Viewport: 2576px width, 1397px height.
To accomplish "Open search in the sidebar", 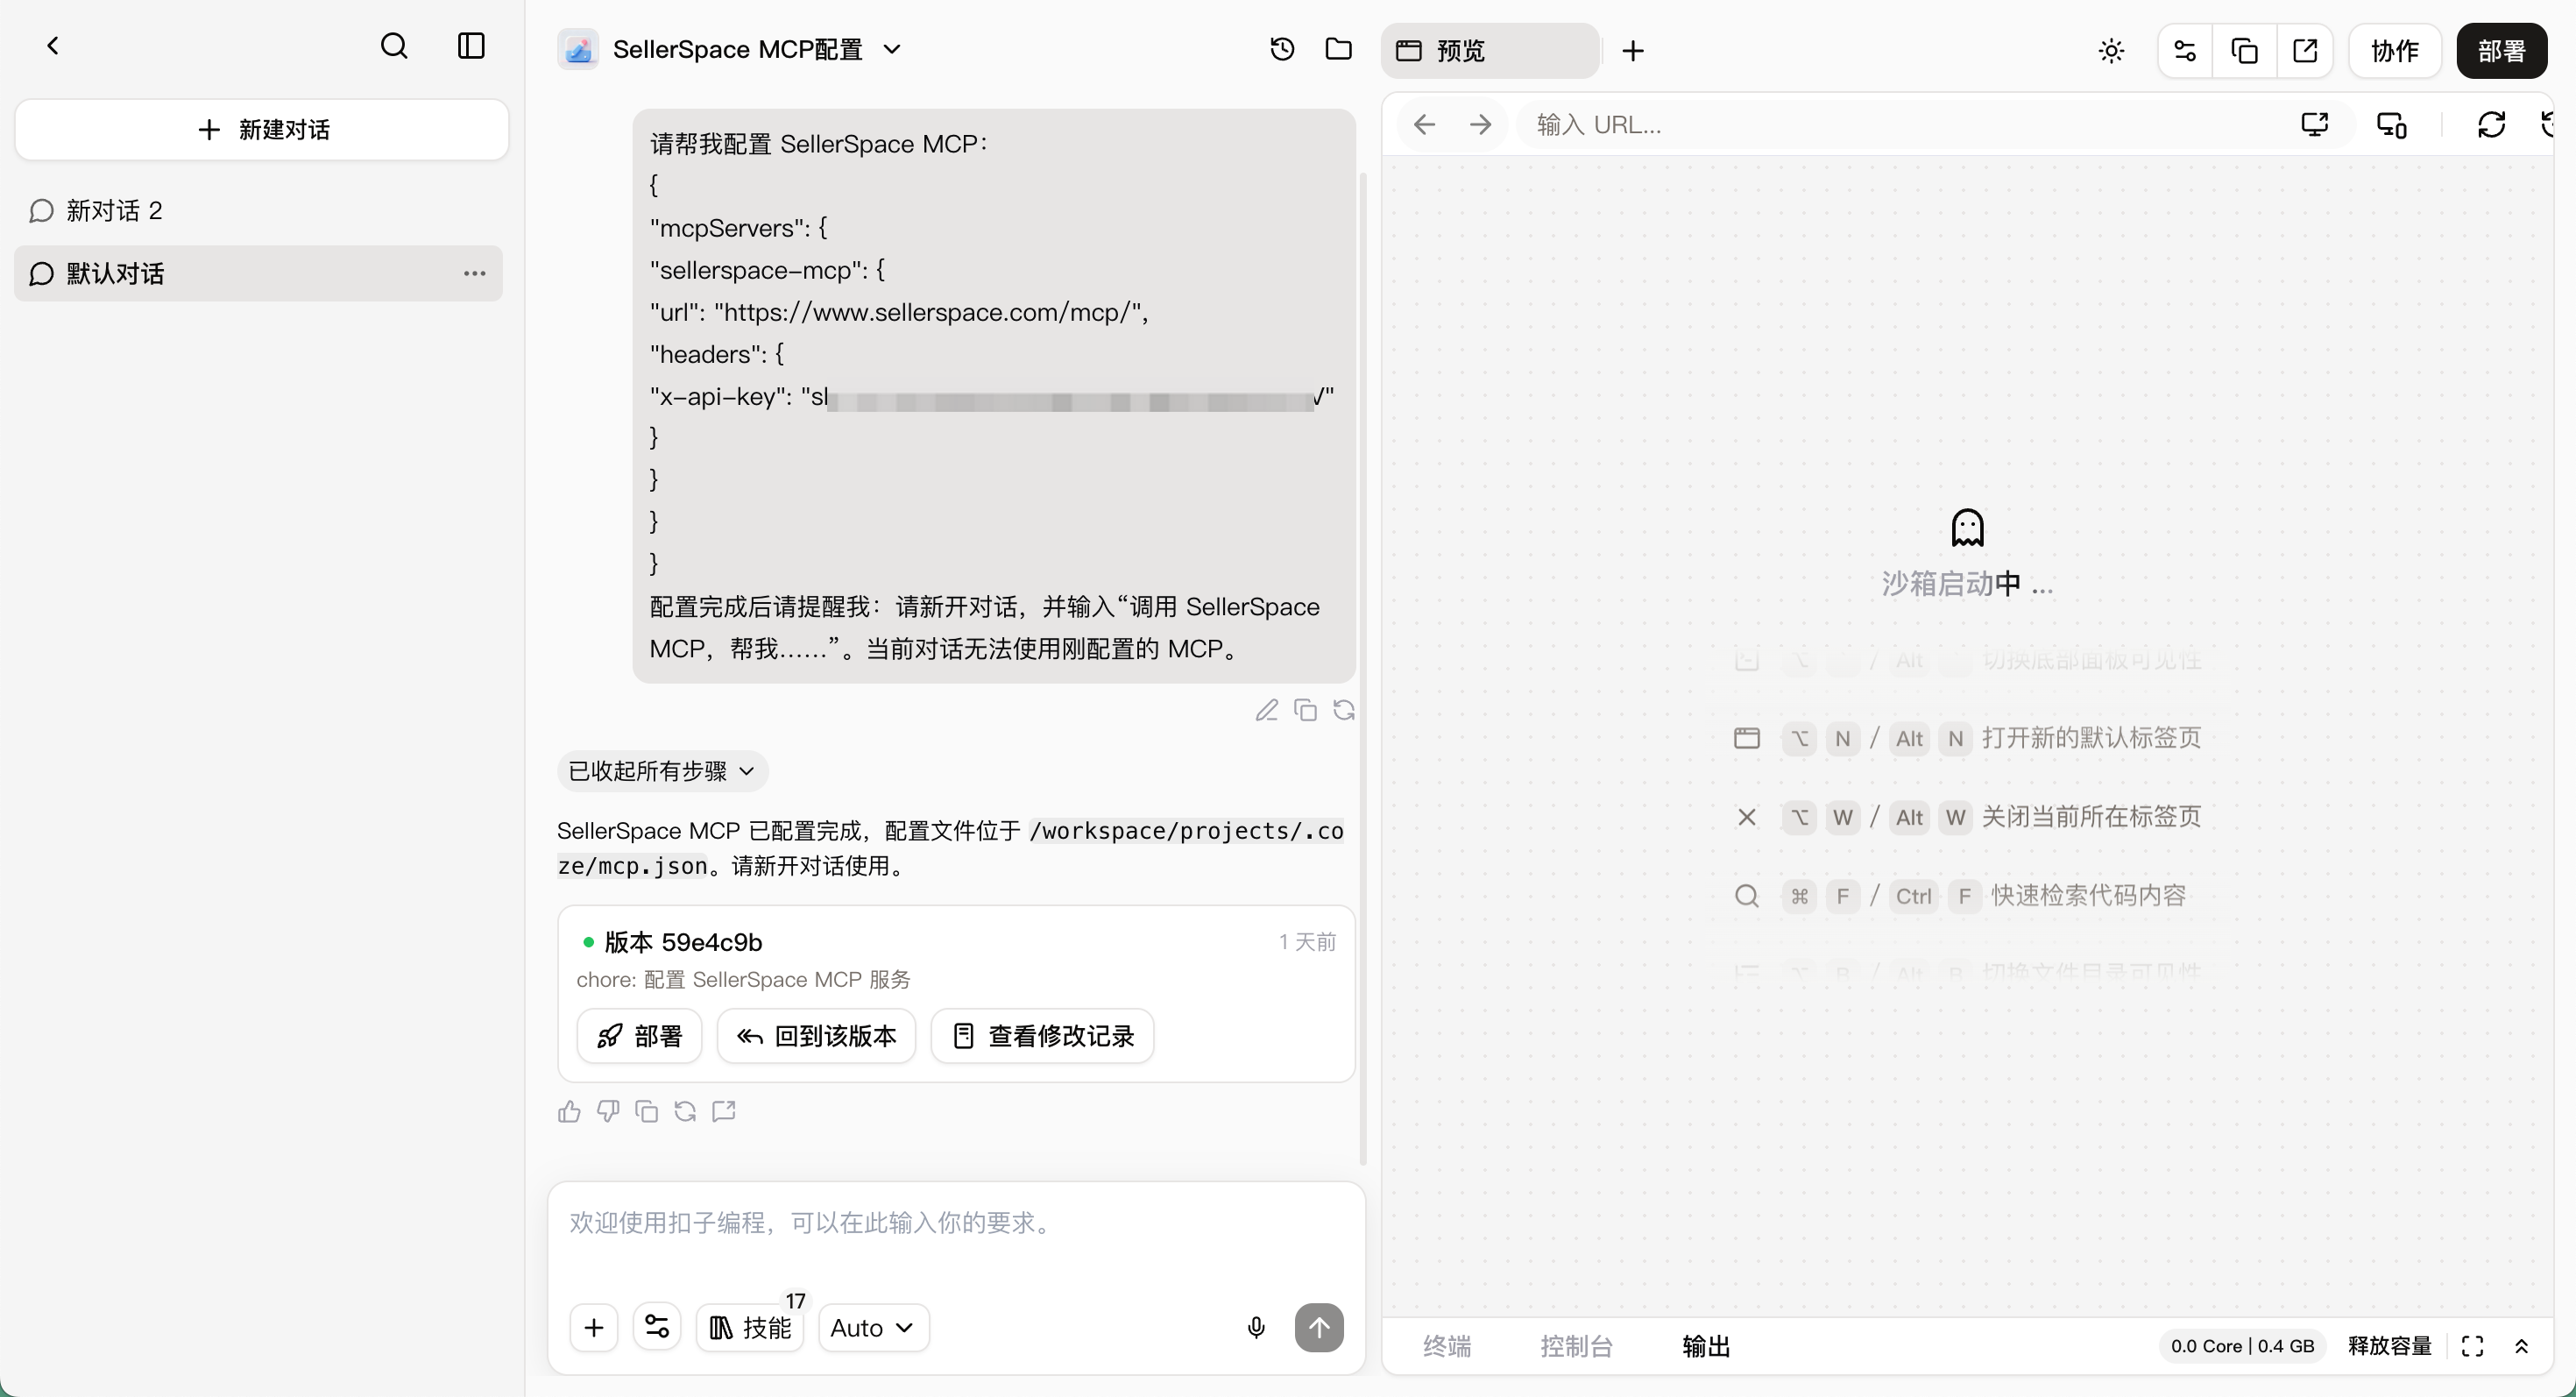I will point(394,46).
